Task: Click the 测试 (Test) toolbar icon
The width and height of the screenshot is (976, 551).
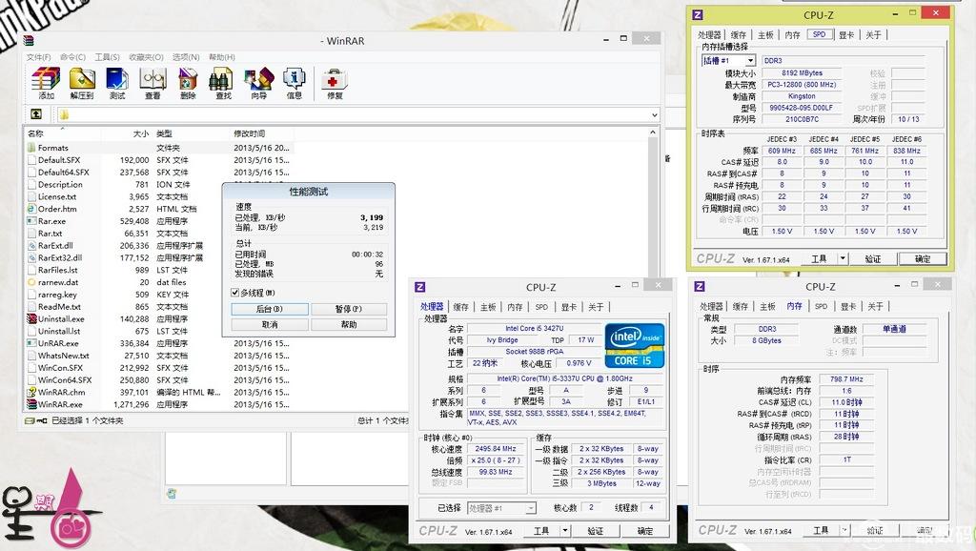Action: click(117, 84)
